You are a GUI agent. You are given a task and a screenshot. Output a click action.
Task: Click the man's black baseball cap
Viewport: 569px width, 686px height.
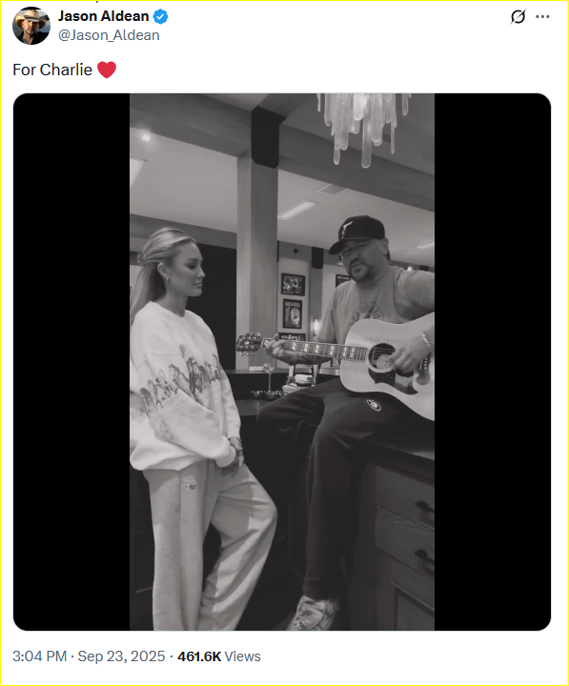[x=357, y=233]
